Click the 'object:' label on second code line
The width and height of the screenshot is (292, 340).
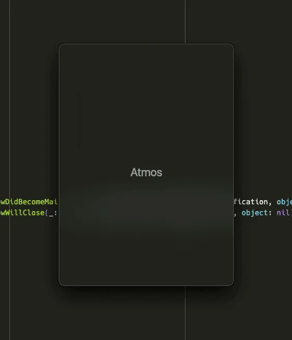(x=257, y=213)
